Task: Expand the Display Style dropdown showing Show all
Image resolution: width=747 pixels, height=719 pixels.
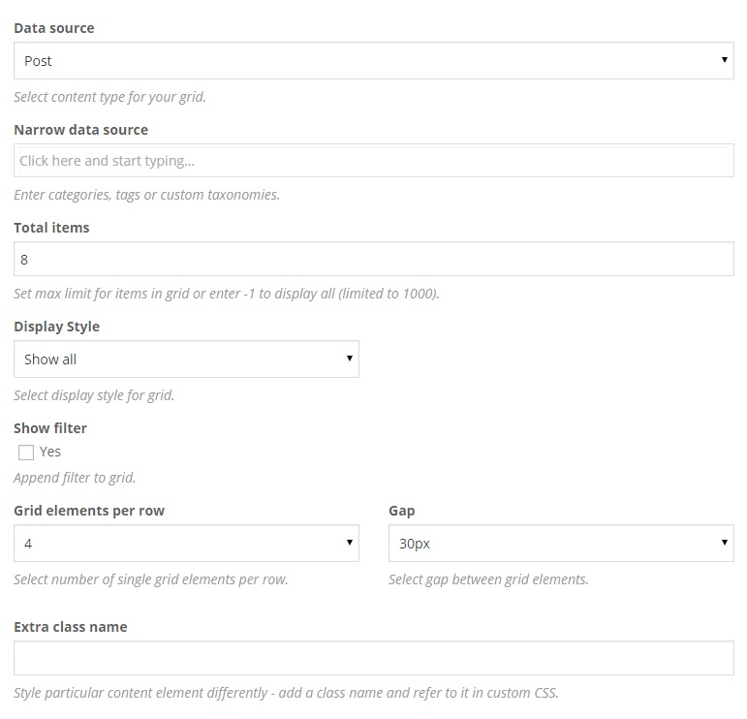Action: pyautogui.click(x=186, y=359)
